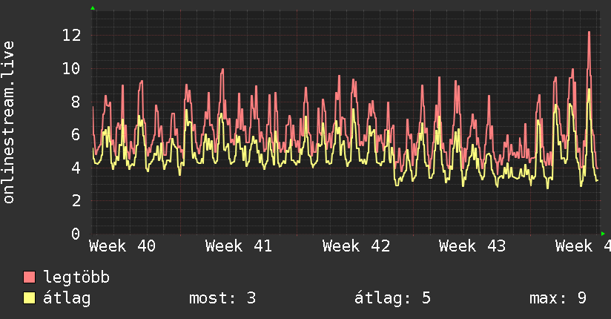Click the y-axis value 6
This screenshot has width=611, height=319.
coord(76,135)
